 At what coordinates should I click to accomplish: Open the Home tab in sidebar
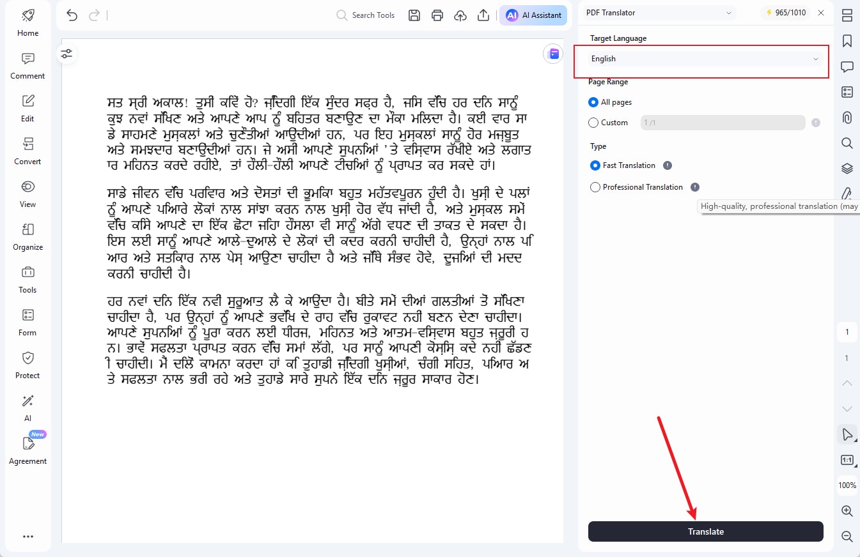click(x=27, y=23)
